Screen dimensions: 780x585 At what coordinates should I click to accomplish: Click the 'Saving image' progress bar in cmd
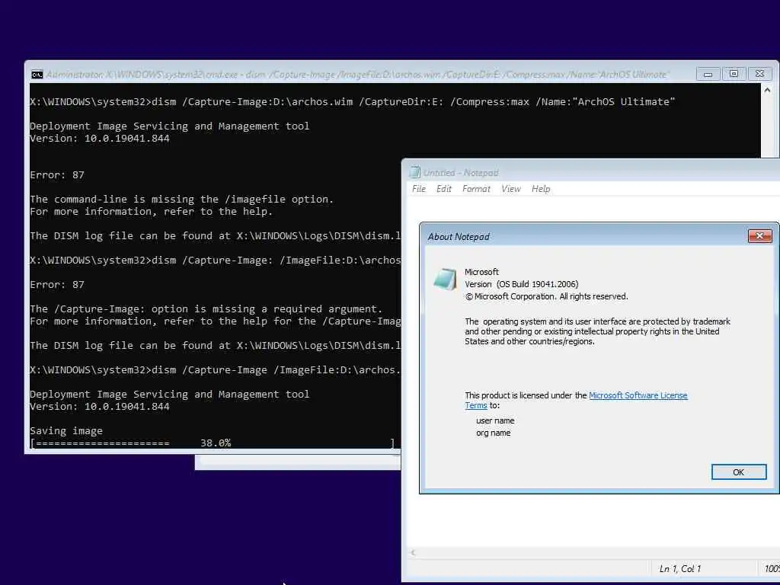click(x=213, y=443)
